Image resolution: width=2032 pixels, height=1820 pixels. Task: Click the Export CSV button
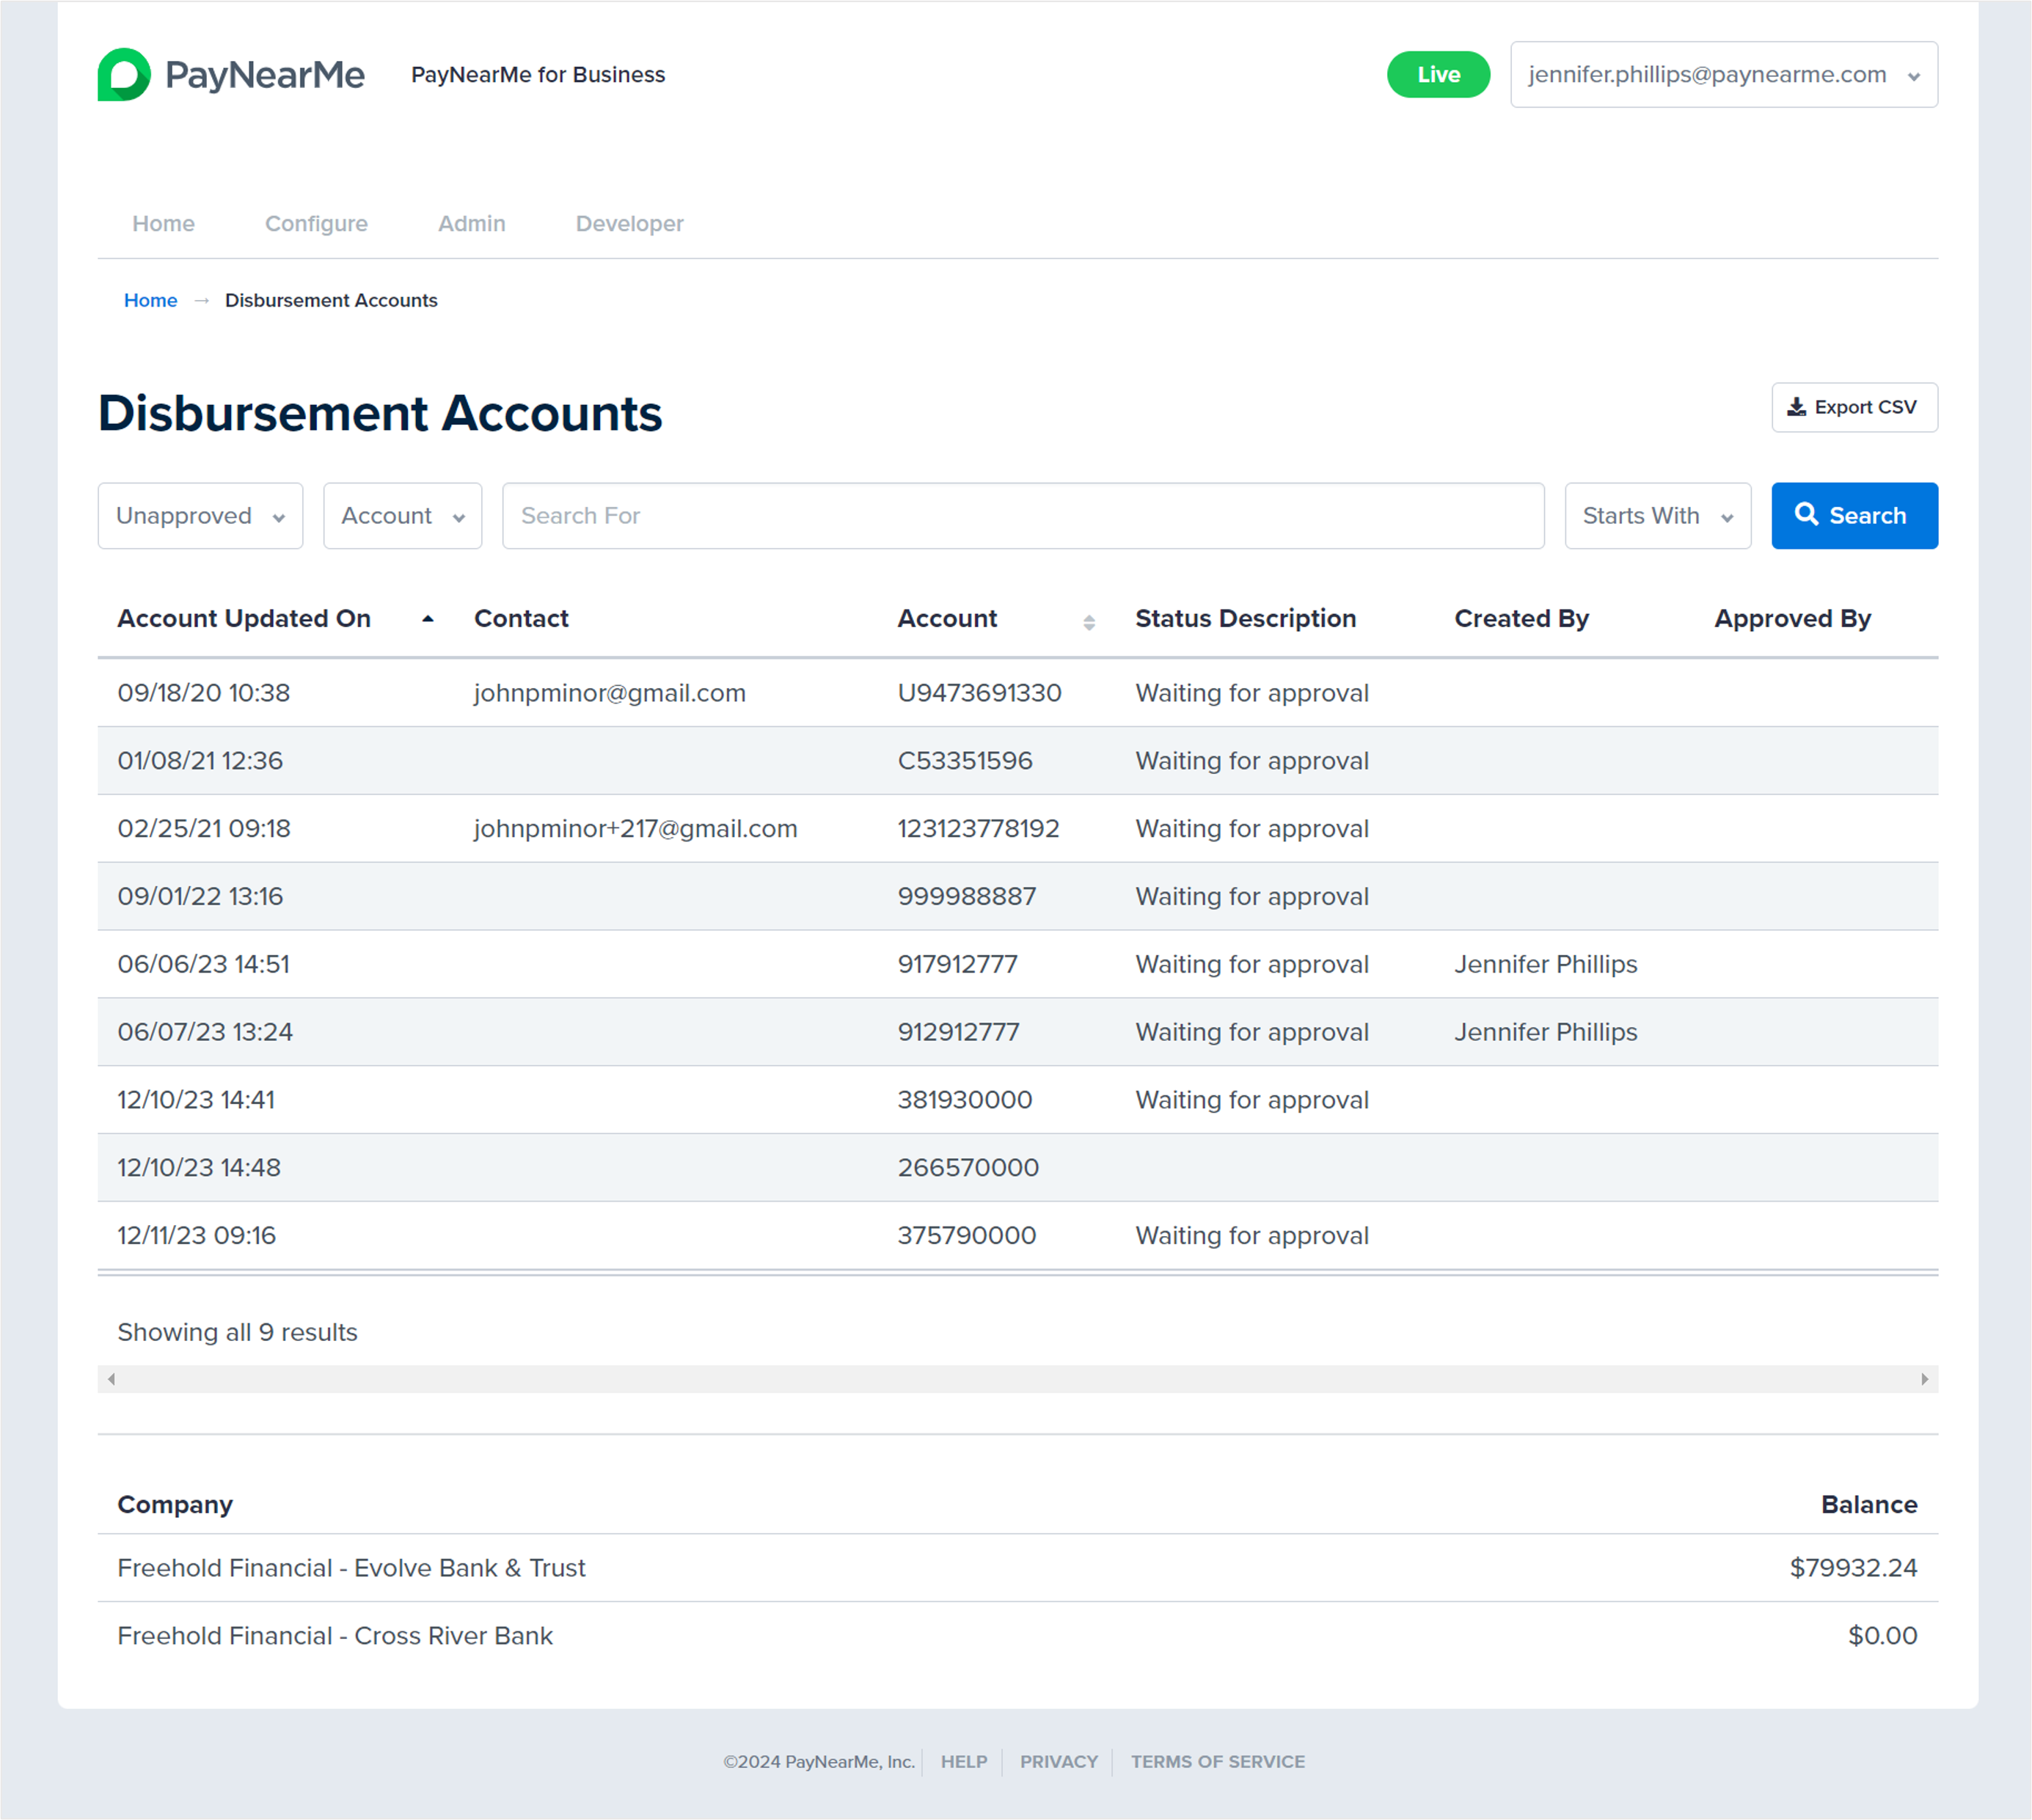[1853, 408]
